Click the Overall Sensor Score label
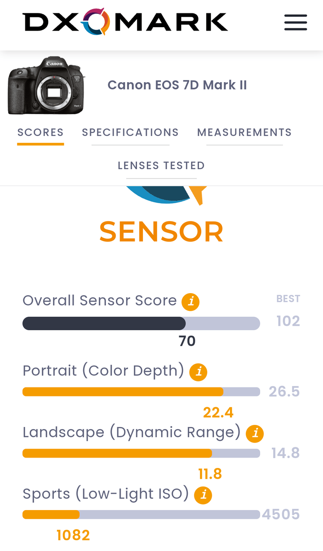 click(x=99, y=300)
